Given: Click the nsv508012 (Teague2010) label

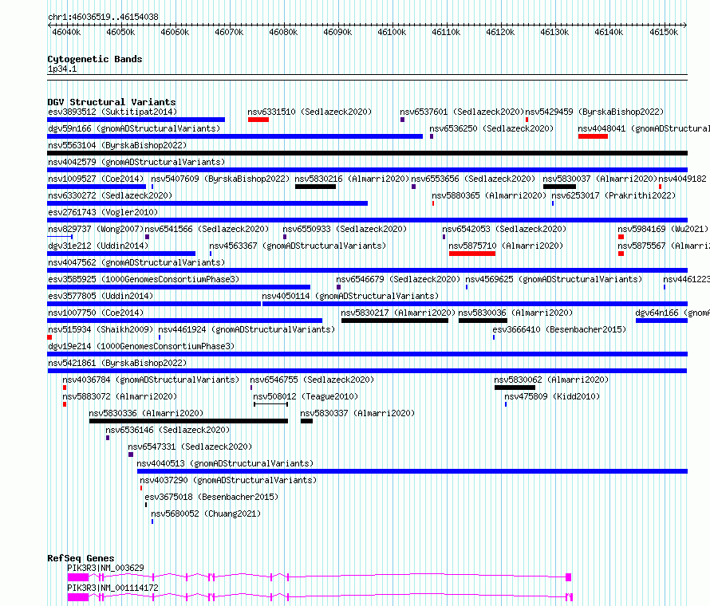Looking at the screenshot, I should click(306, 396).
